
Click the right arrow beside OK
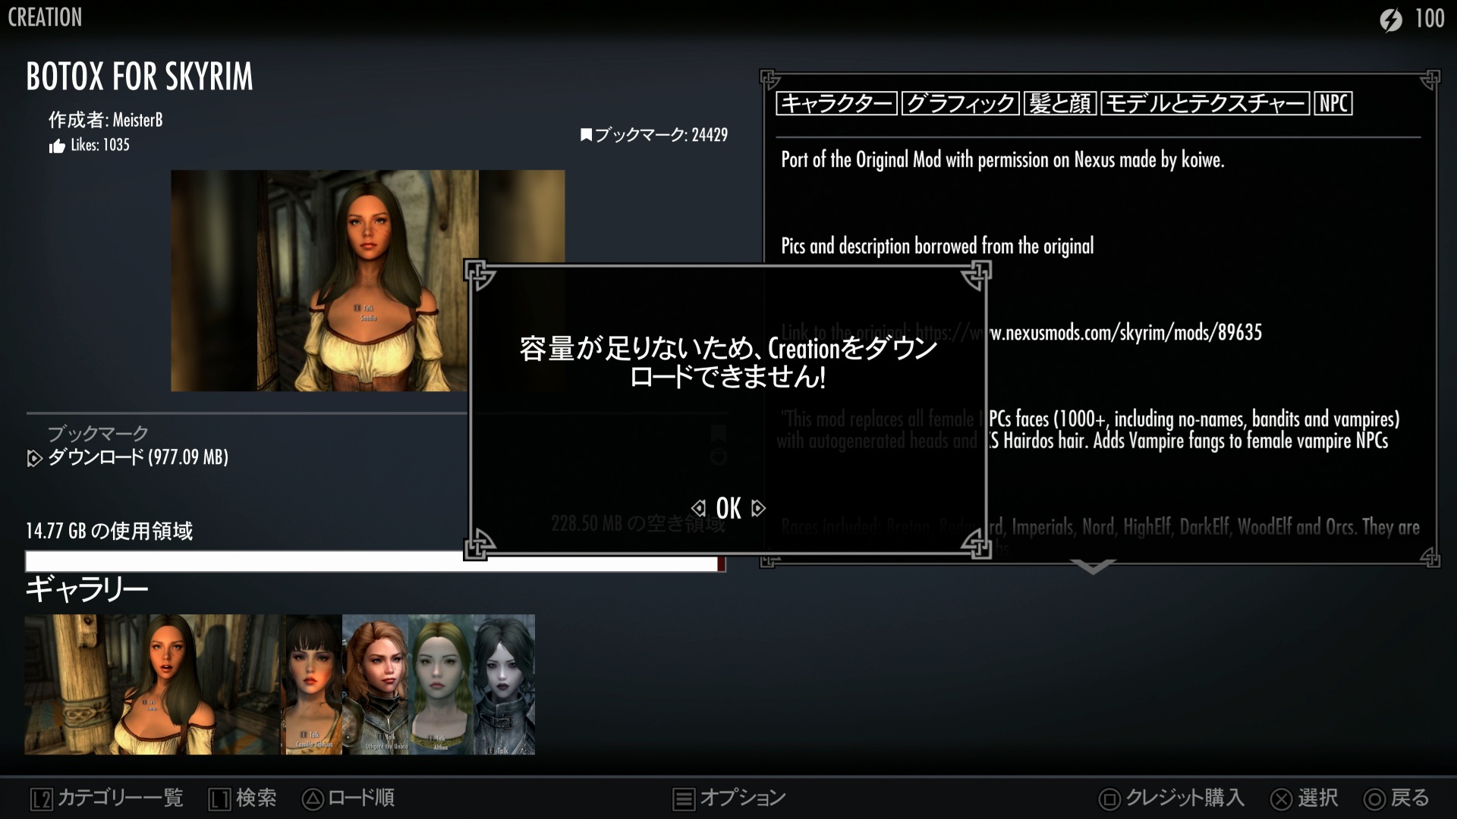tap(758, 508)
